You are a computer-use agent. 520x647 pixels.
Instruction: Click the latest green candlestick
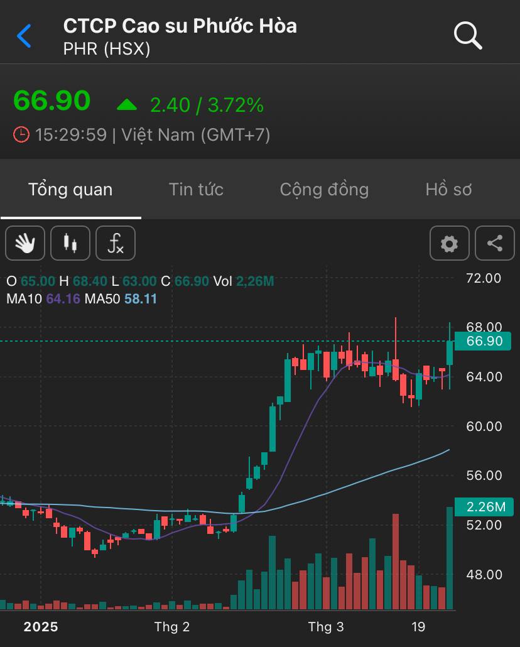pos(450,353)
